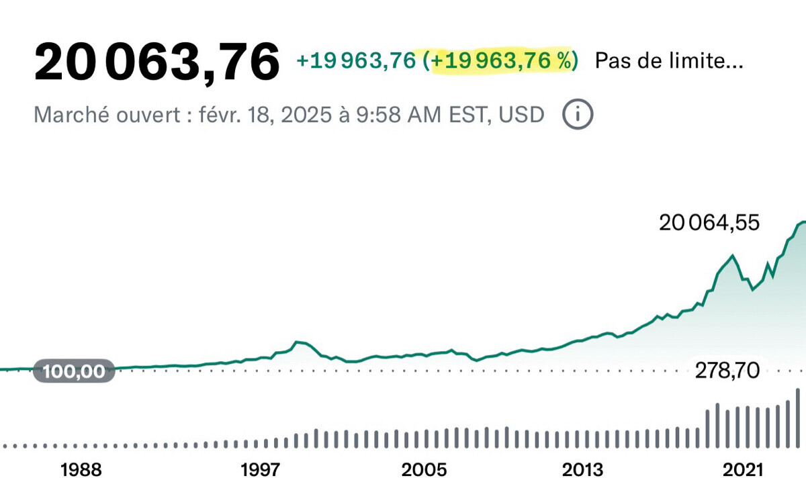The height and width of the screenshot is (478, 806).
Task: Click the tallest volume bar at far right
Action: pos(798,418)
